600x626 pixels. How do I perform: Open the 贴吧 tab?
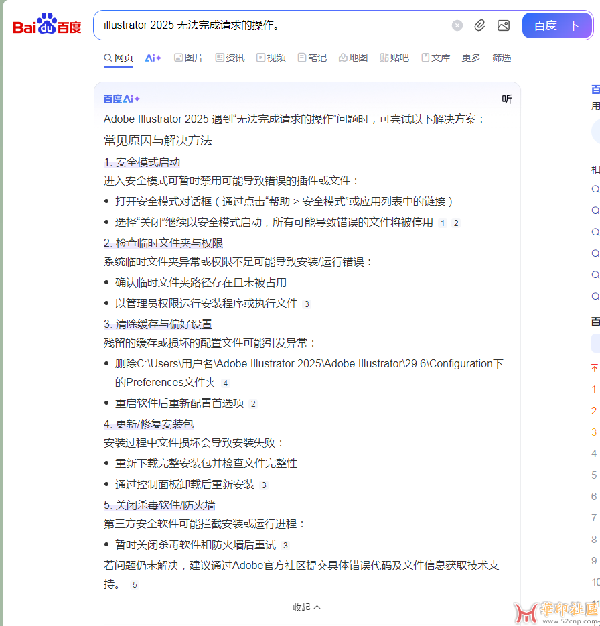coord(394,58)
